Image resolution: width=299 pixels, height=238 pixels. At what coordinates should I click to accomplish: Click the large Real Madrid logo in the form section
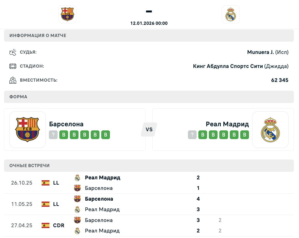270,129
